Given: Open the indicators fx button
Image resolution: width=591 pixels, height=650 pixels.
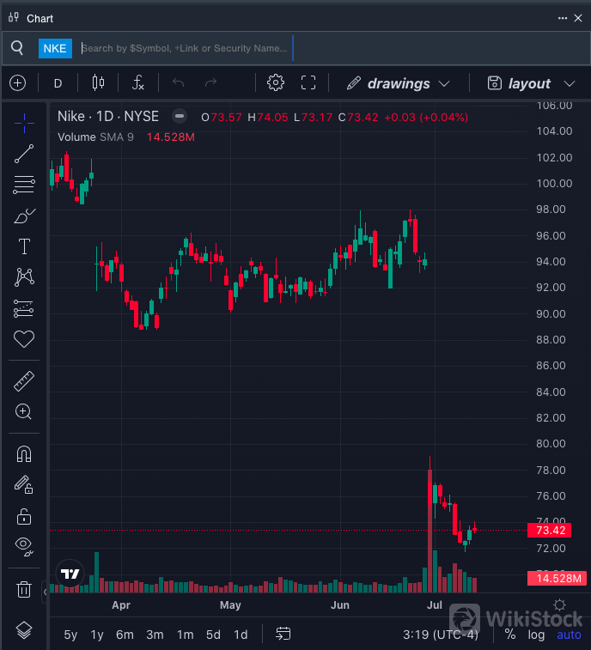Looking at the screenshot, I should coord(137,83).
